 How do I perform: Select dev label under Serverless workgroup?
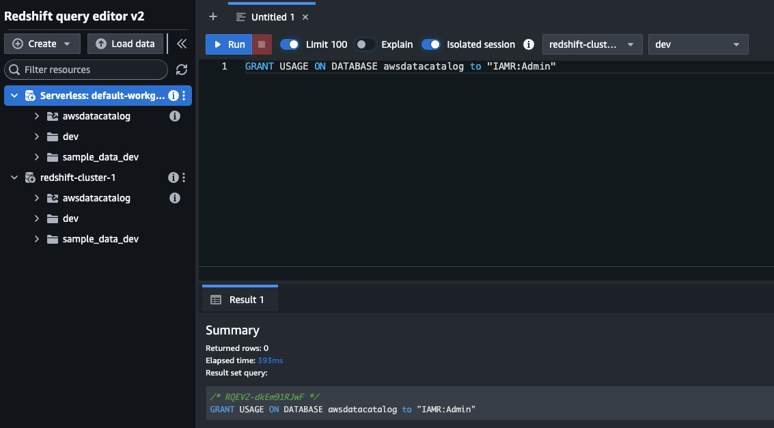pyautogui.click(x=70, y=137)
